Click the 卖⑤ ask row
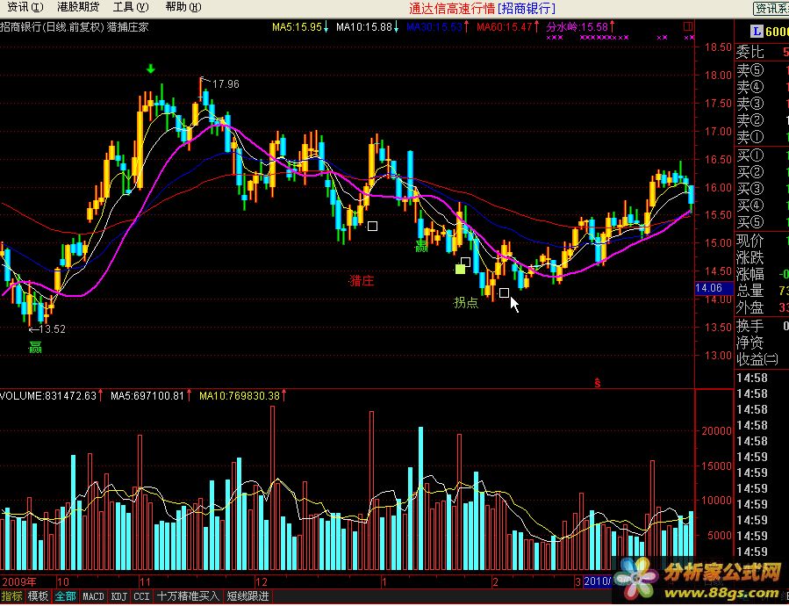 (x=762, y=70)
